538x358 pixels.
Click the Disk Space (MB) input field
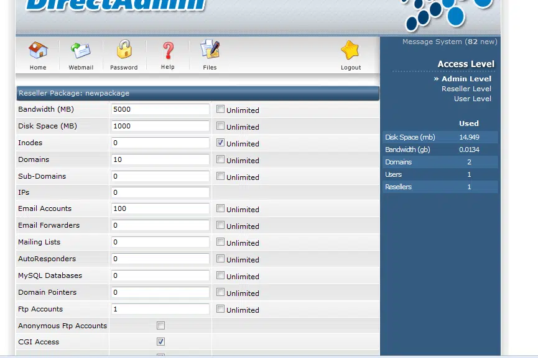[x=160, y=126]
